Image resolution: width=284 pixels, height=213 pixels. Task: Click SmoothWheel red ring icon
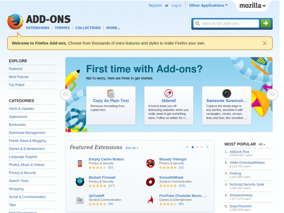pyautogui.click(x=150, y=182)
